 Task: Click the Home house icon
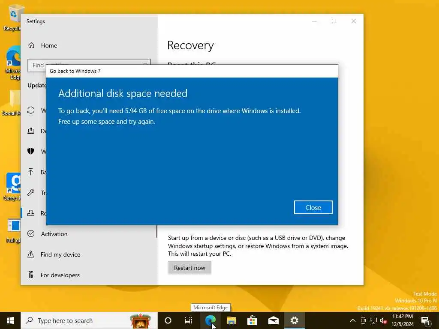(31, 45)
